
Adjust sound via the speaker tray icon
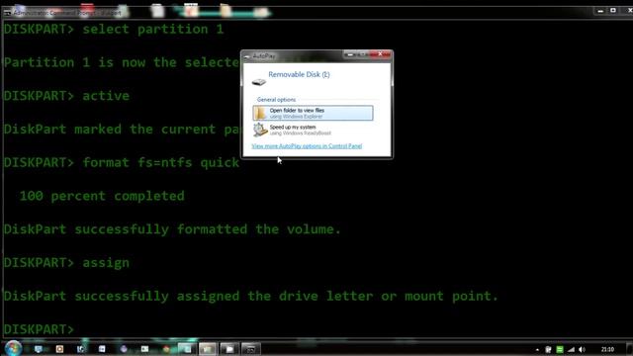(x=582, y=349)
